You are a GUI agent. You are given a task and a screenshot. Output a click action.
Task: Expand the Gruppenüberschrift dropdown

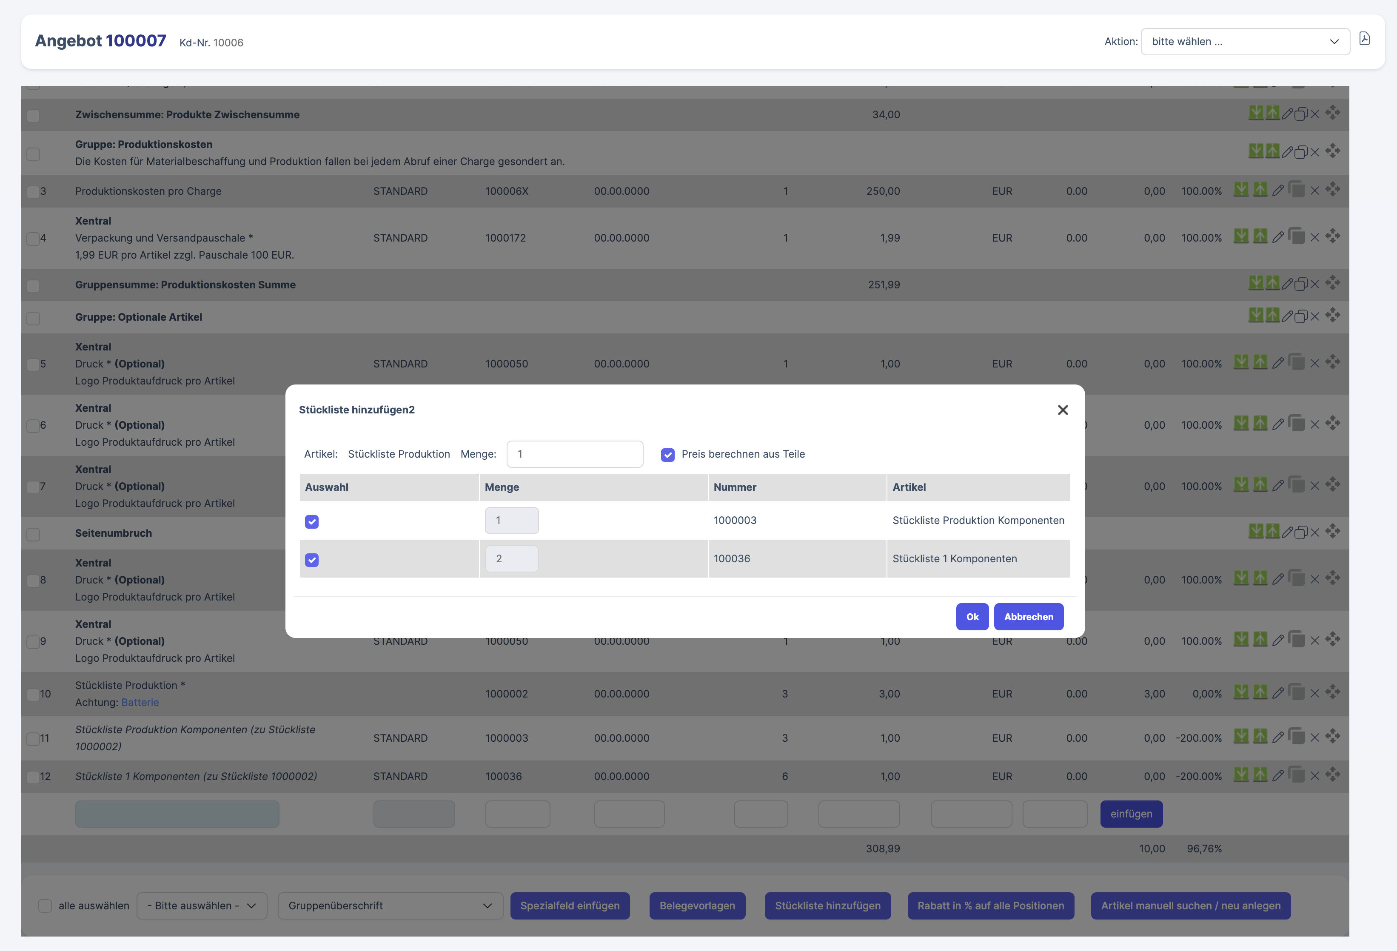(390, 905)
